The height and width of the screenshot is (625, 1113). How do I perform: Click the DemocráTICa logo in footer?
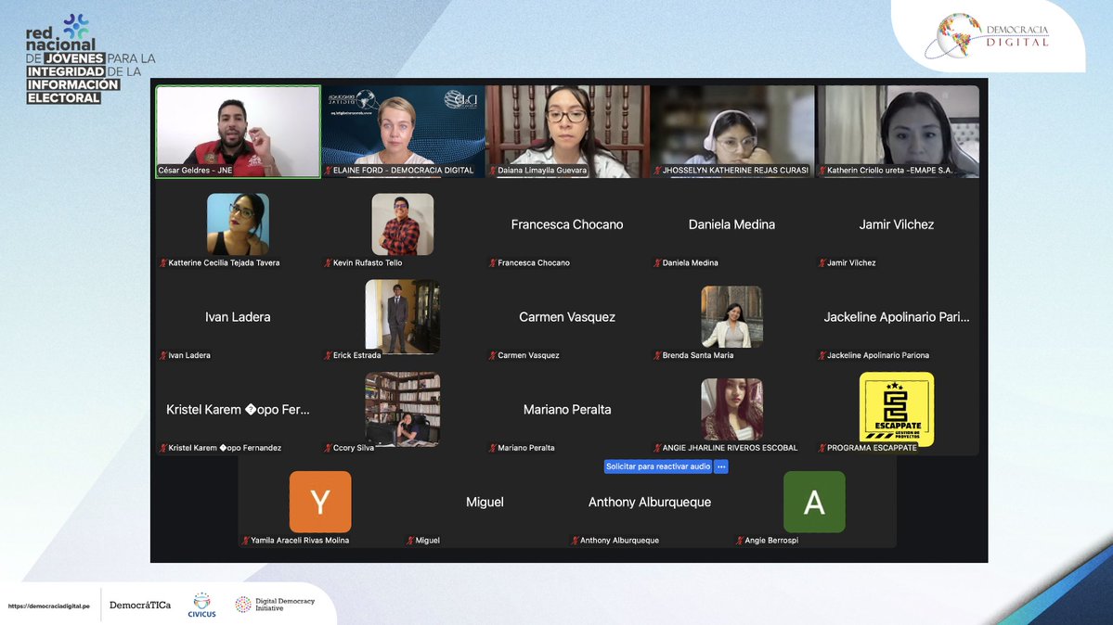pyautogui.click(x=140, y=606)
